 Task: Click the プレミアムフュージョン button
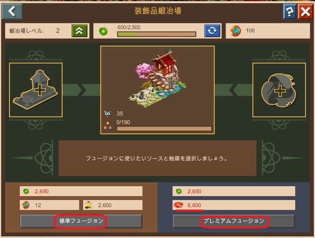click(234, 221)
